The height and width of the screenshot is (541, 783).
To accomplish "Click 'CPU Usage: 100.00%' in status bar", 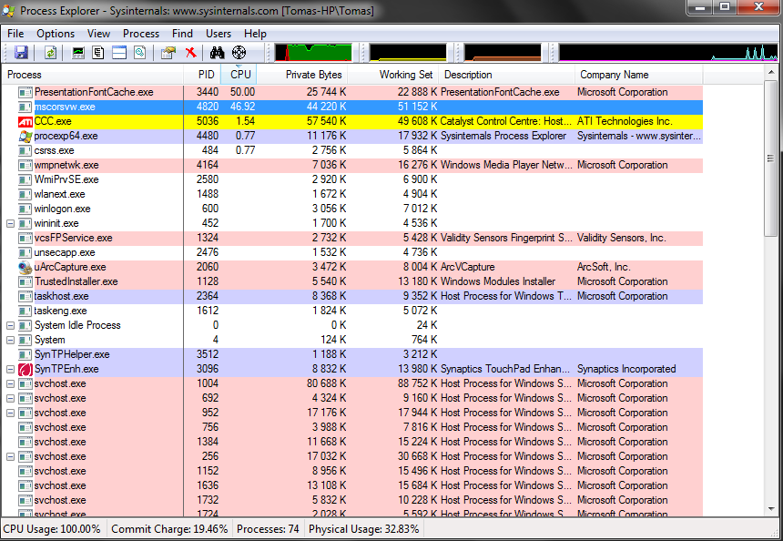I will (52, 529).
